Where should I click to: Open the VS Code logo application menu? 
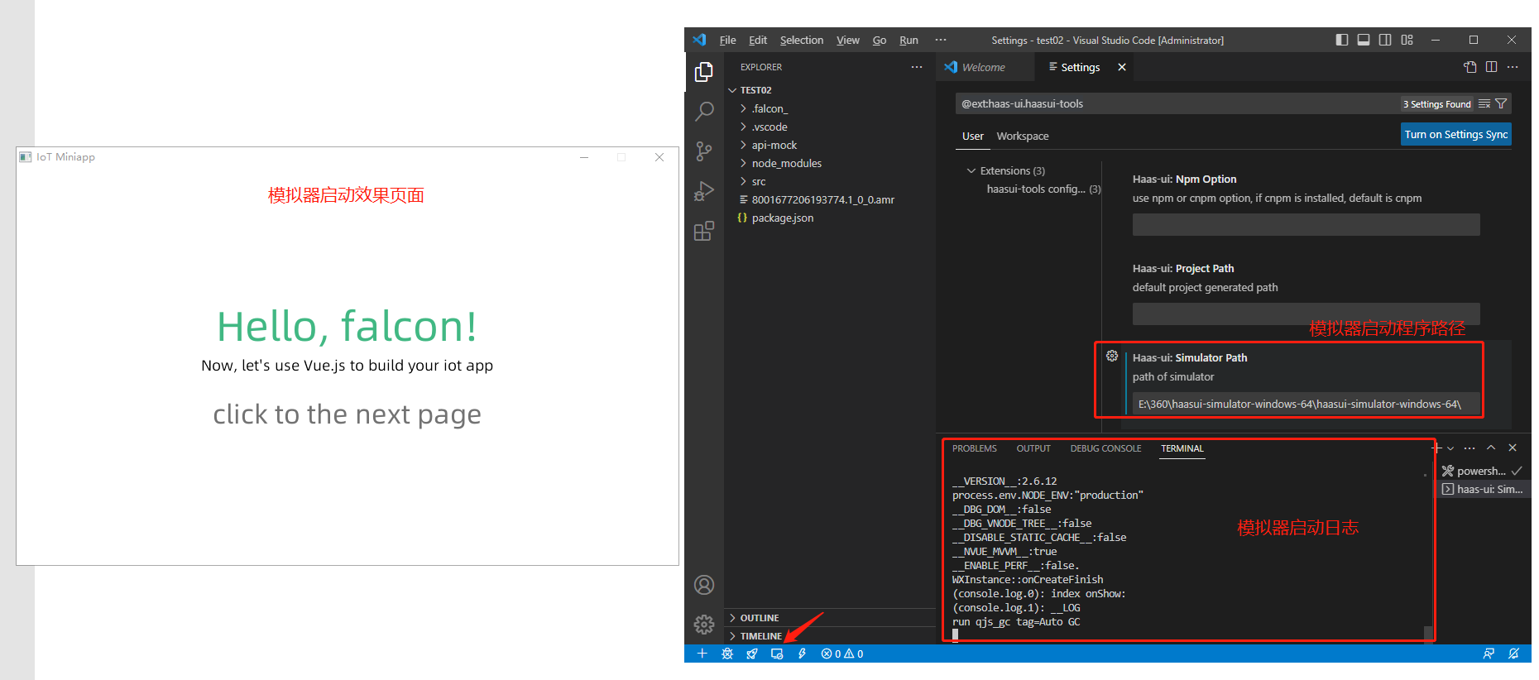pyautogui.click(x=700, y=40)
